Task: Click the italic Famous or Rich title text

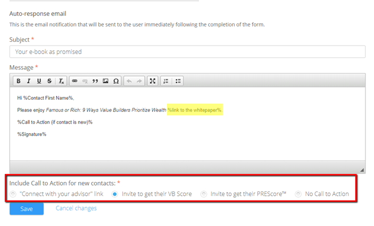Action: pyautogui.click(x=106, y=110)
